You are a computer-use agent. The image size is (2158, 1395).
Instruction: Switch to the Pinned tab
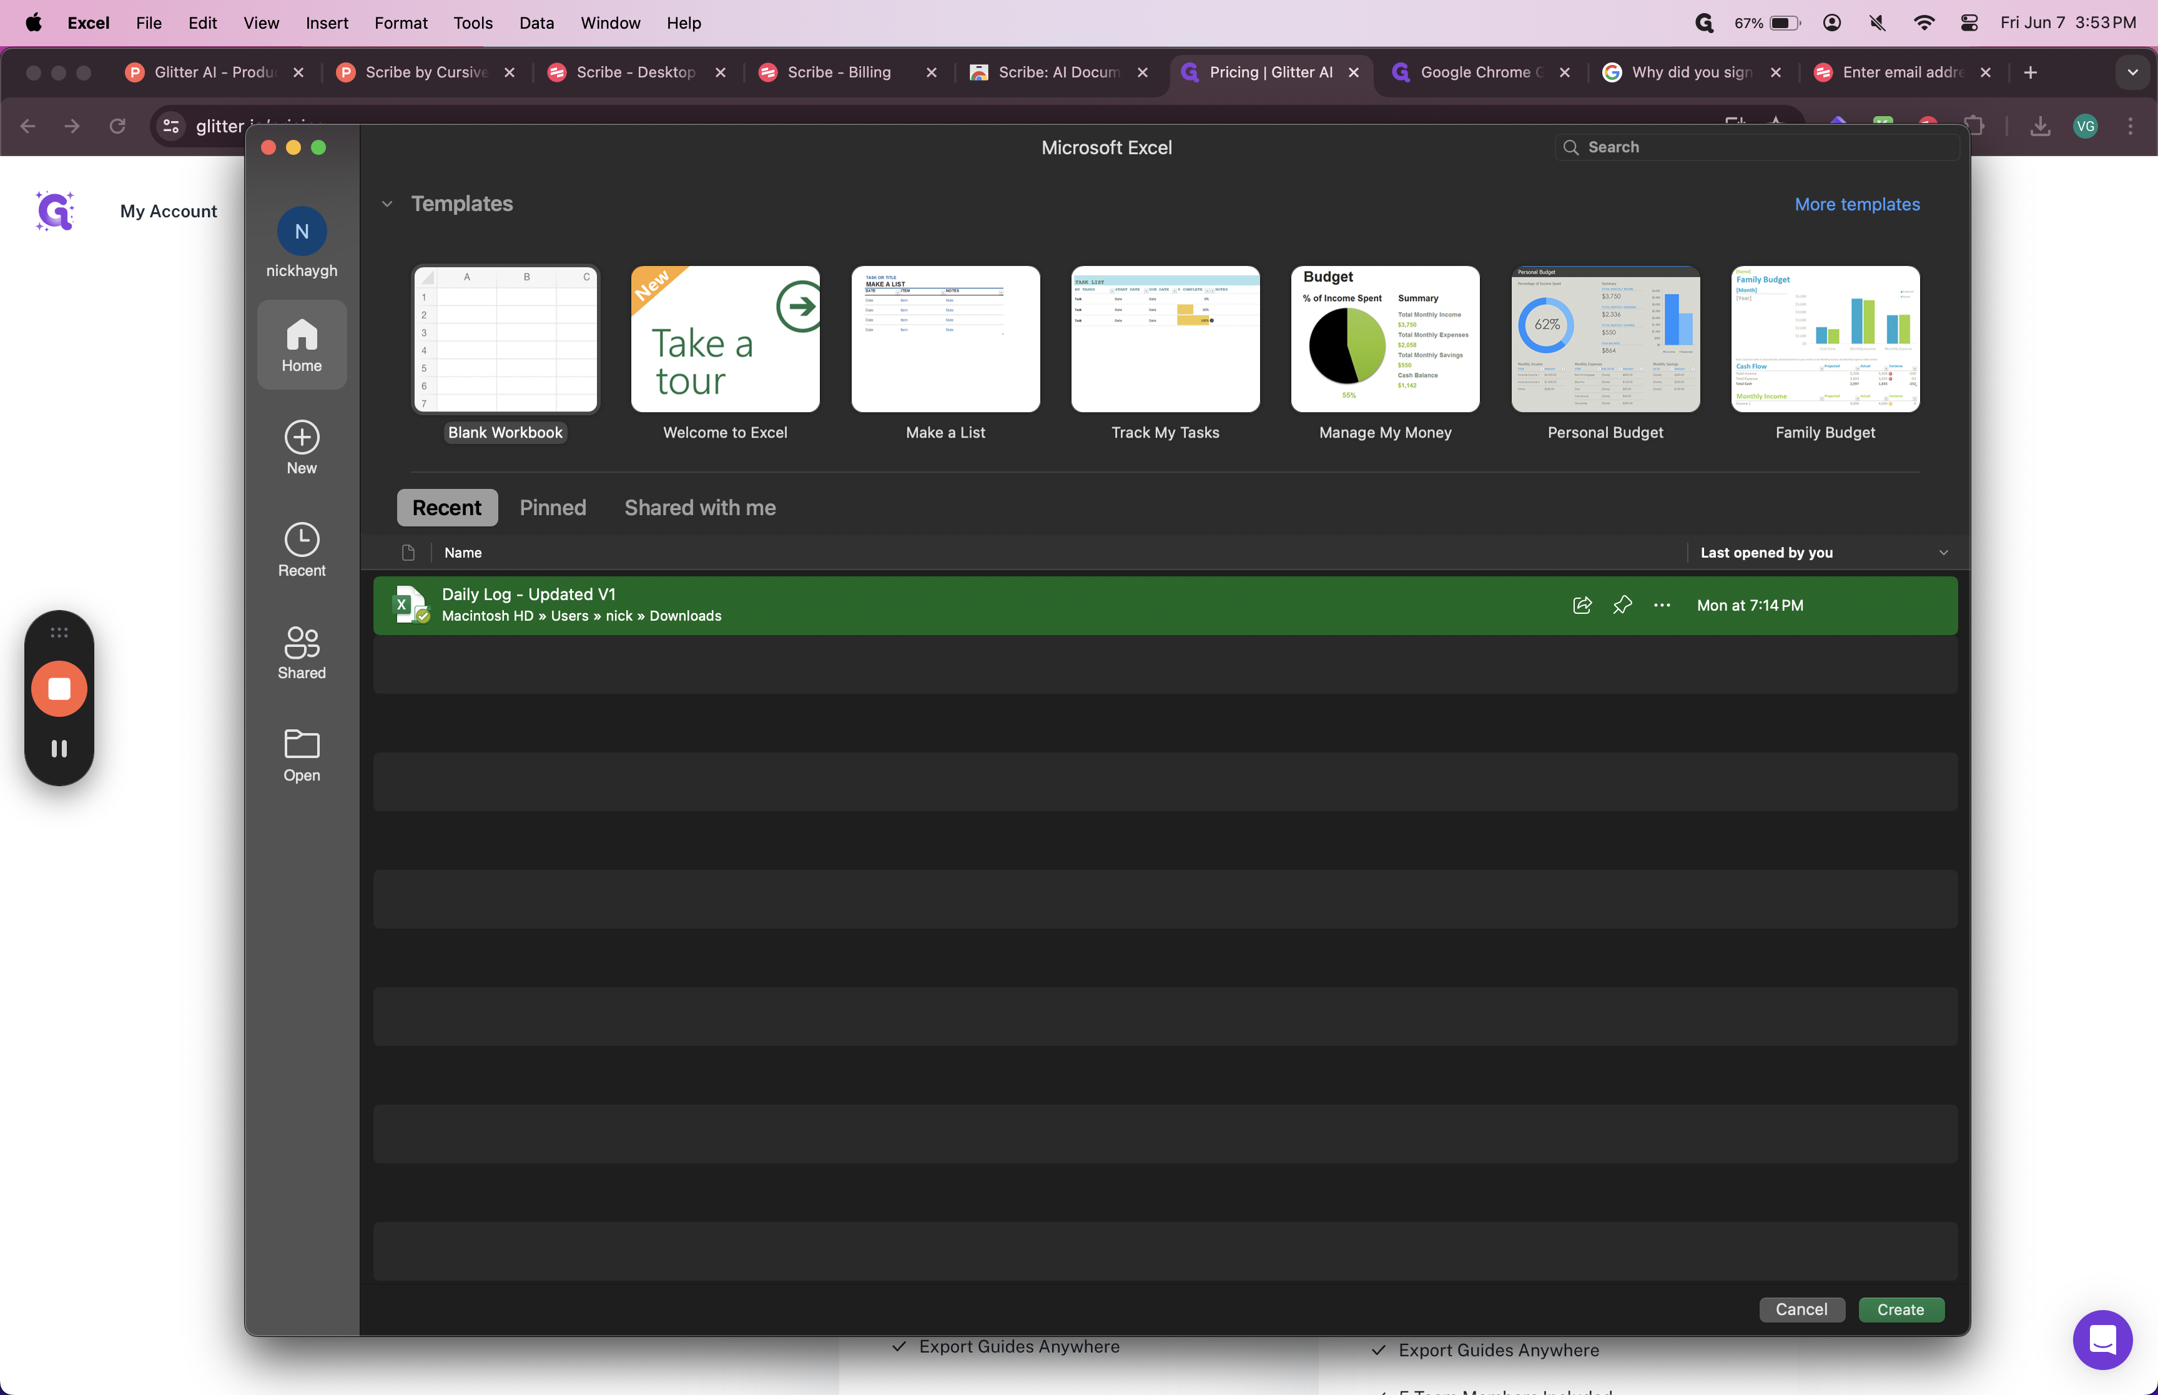pyautogui.click(x=553, y=507)
